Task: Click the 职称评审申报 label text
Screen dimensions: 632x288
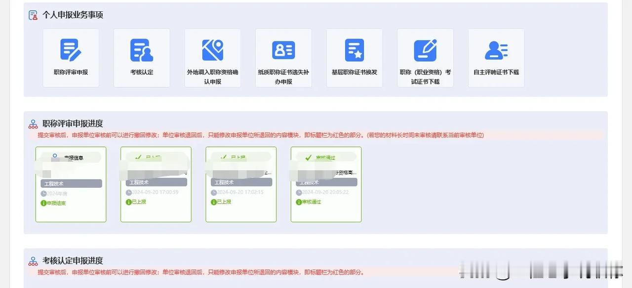Action: click(71, 72)
